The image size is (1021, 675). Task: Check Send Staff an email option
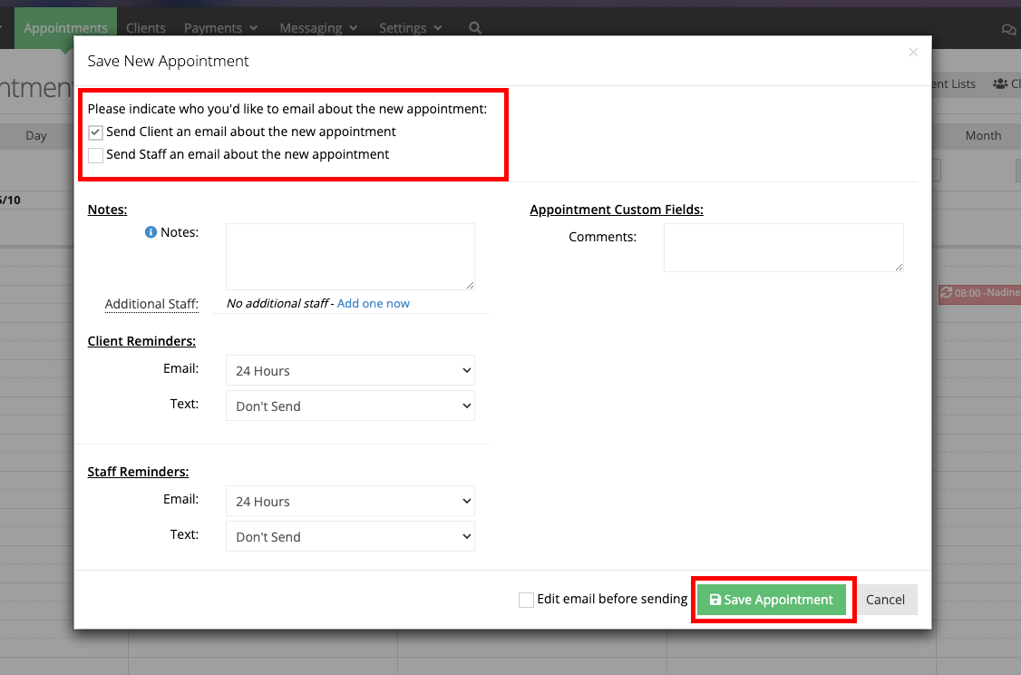click(95, 155)
